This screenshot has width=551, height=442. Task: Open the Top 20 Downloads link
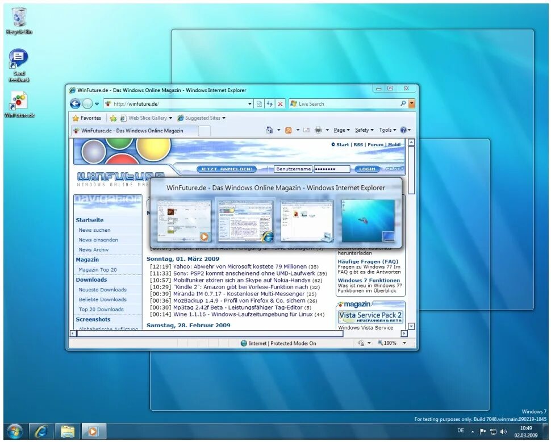click(x=101, y=310)
